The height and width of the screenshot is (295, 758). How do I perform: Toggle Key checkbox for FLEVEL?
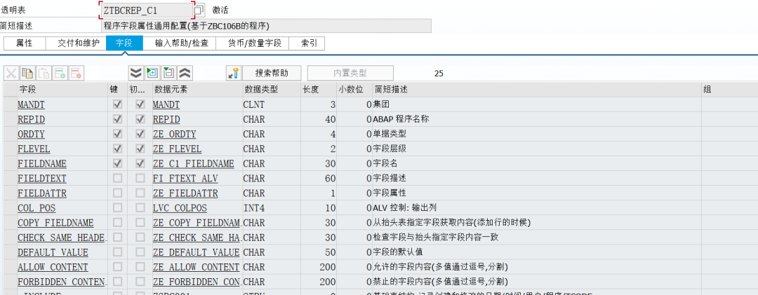coord(117,149)
